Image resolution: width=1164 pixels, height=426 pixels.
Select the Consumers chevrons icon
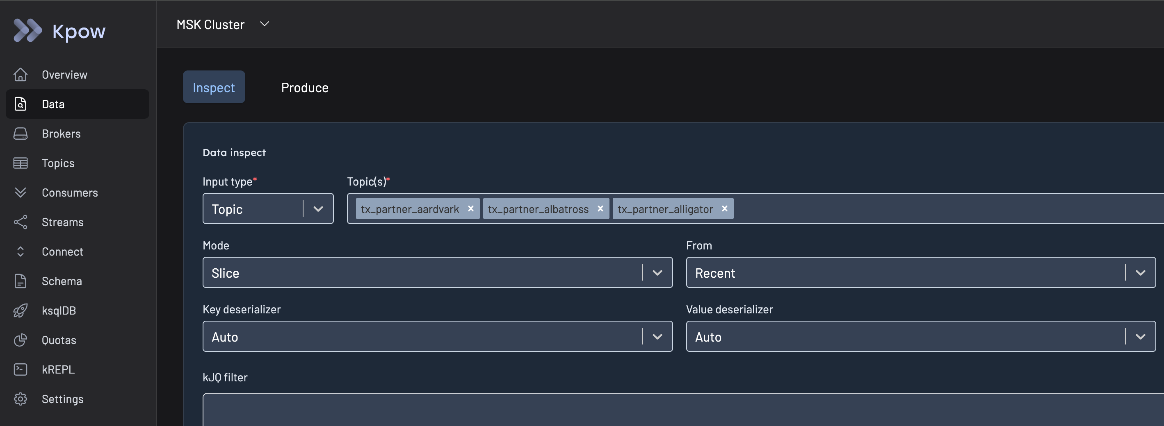21,192
